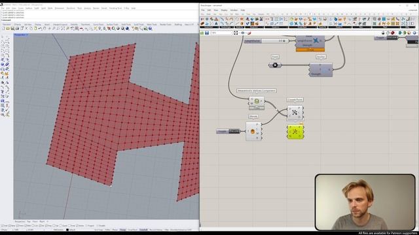The height and width of the screenshot is (235, 419).
Task: Toggle the Near osnap checkbox
Action: pos(10,226)
